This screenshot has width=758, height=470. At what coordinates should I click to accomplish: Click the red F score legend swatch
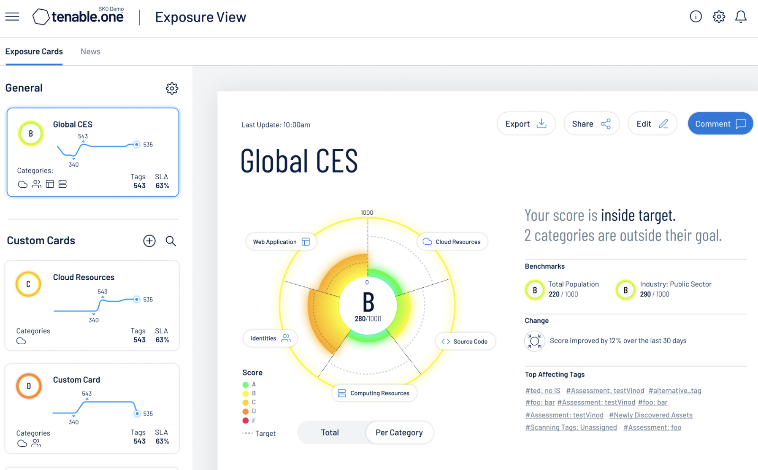click(246, 421)
